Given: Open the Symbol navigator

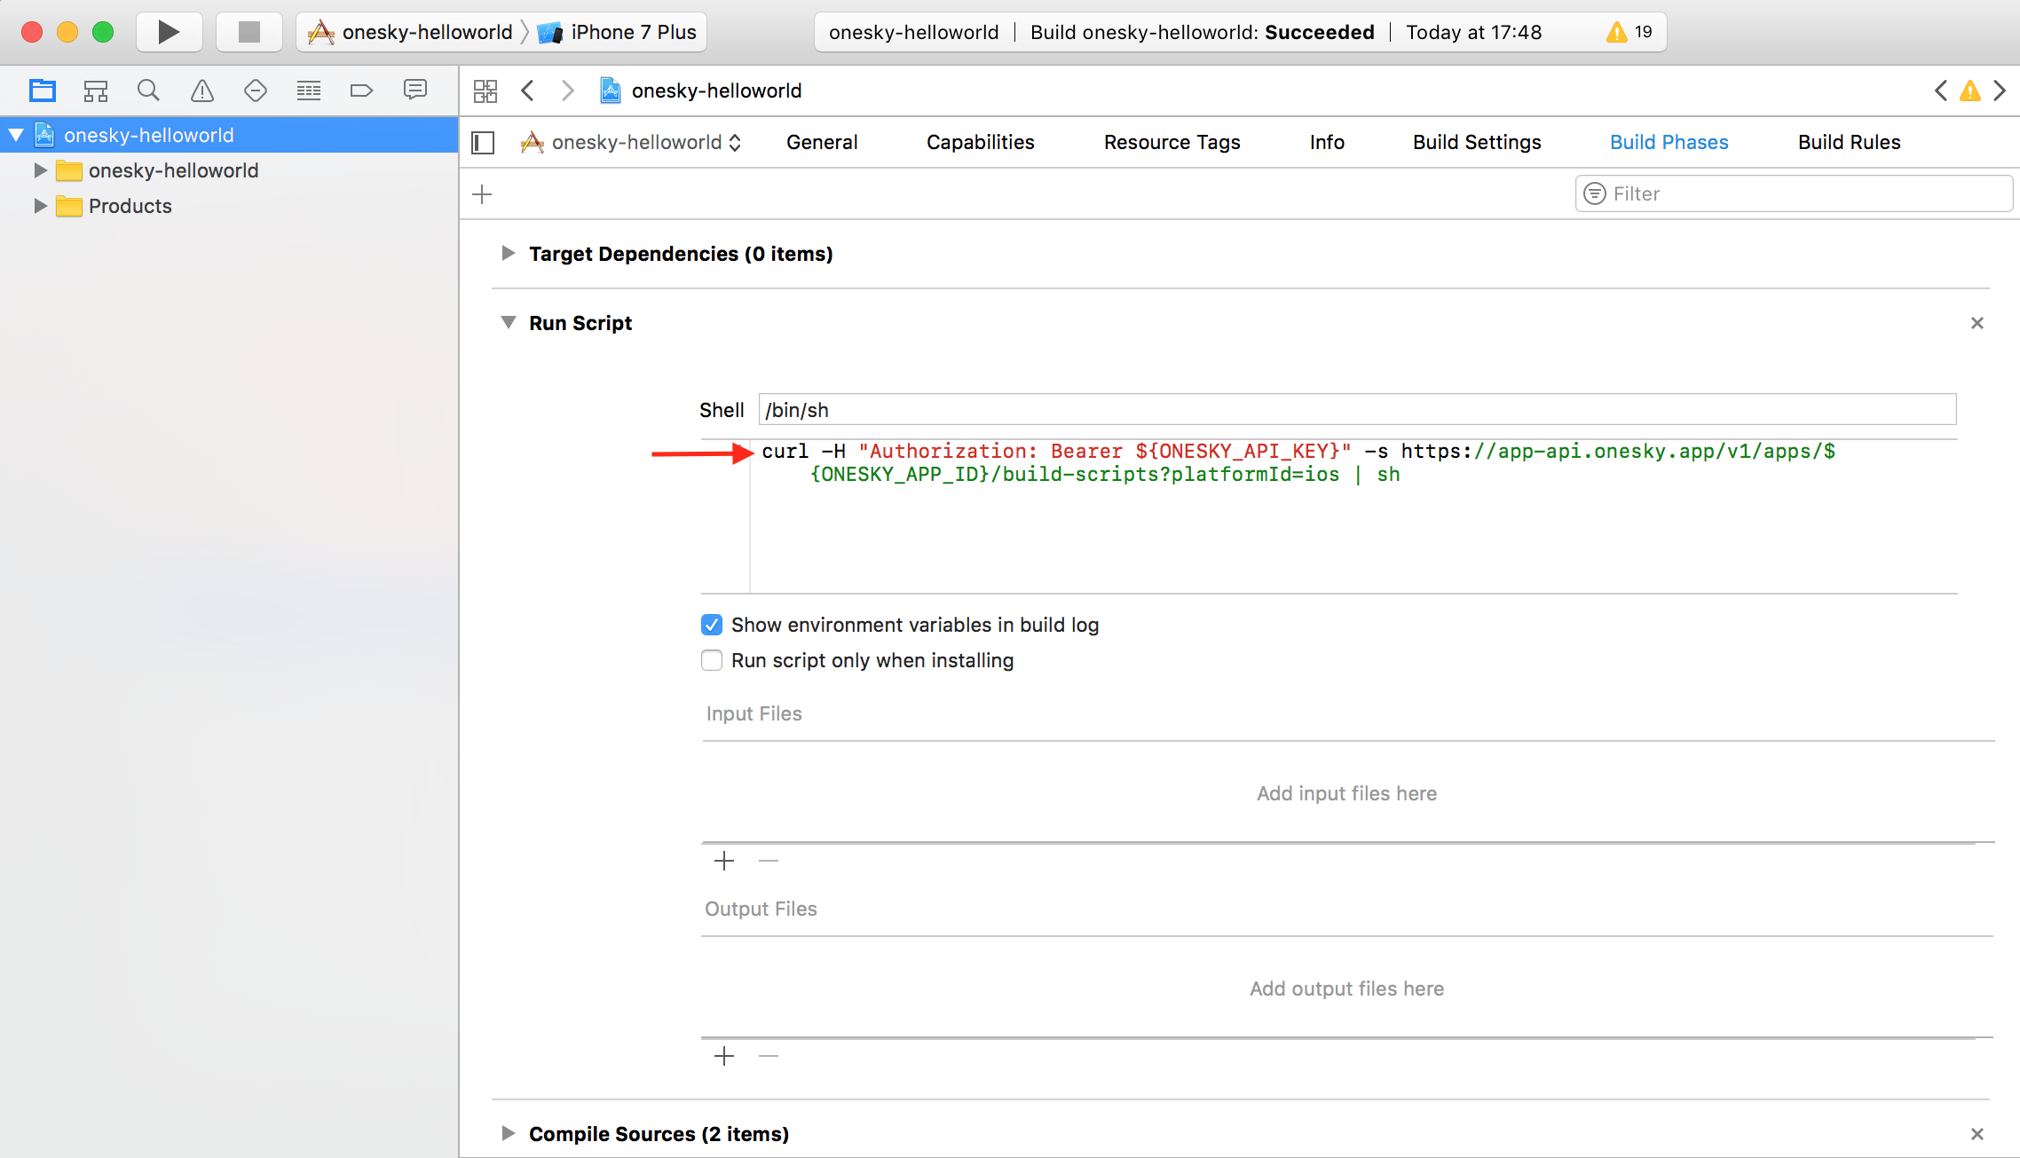Looking at the screenshot, I should [x=95, y=91].
